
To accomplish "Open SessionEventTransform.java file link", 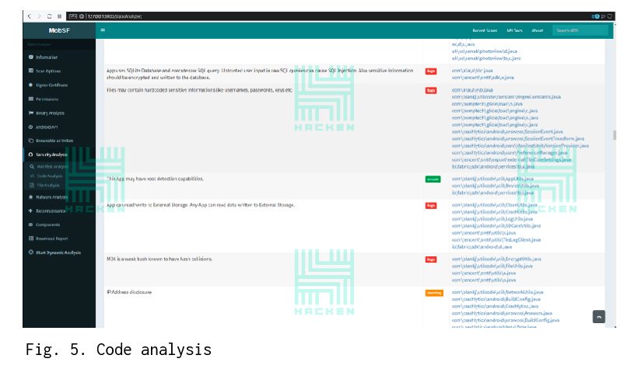I will [x=518, y=138].
